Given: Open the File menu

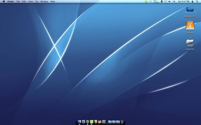Looking at the screenshot, I should 18,2.
